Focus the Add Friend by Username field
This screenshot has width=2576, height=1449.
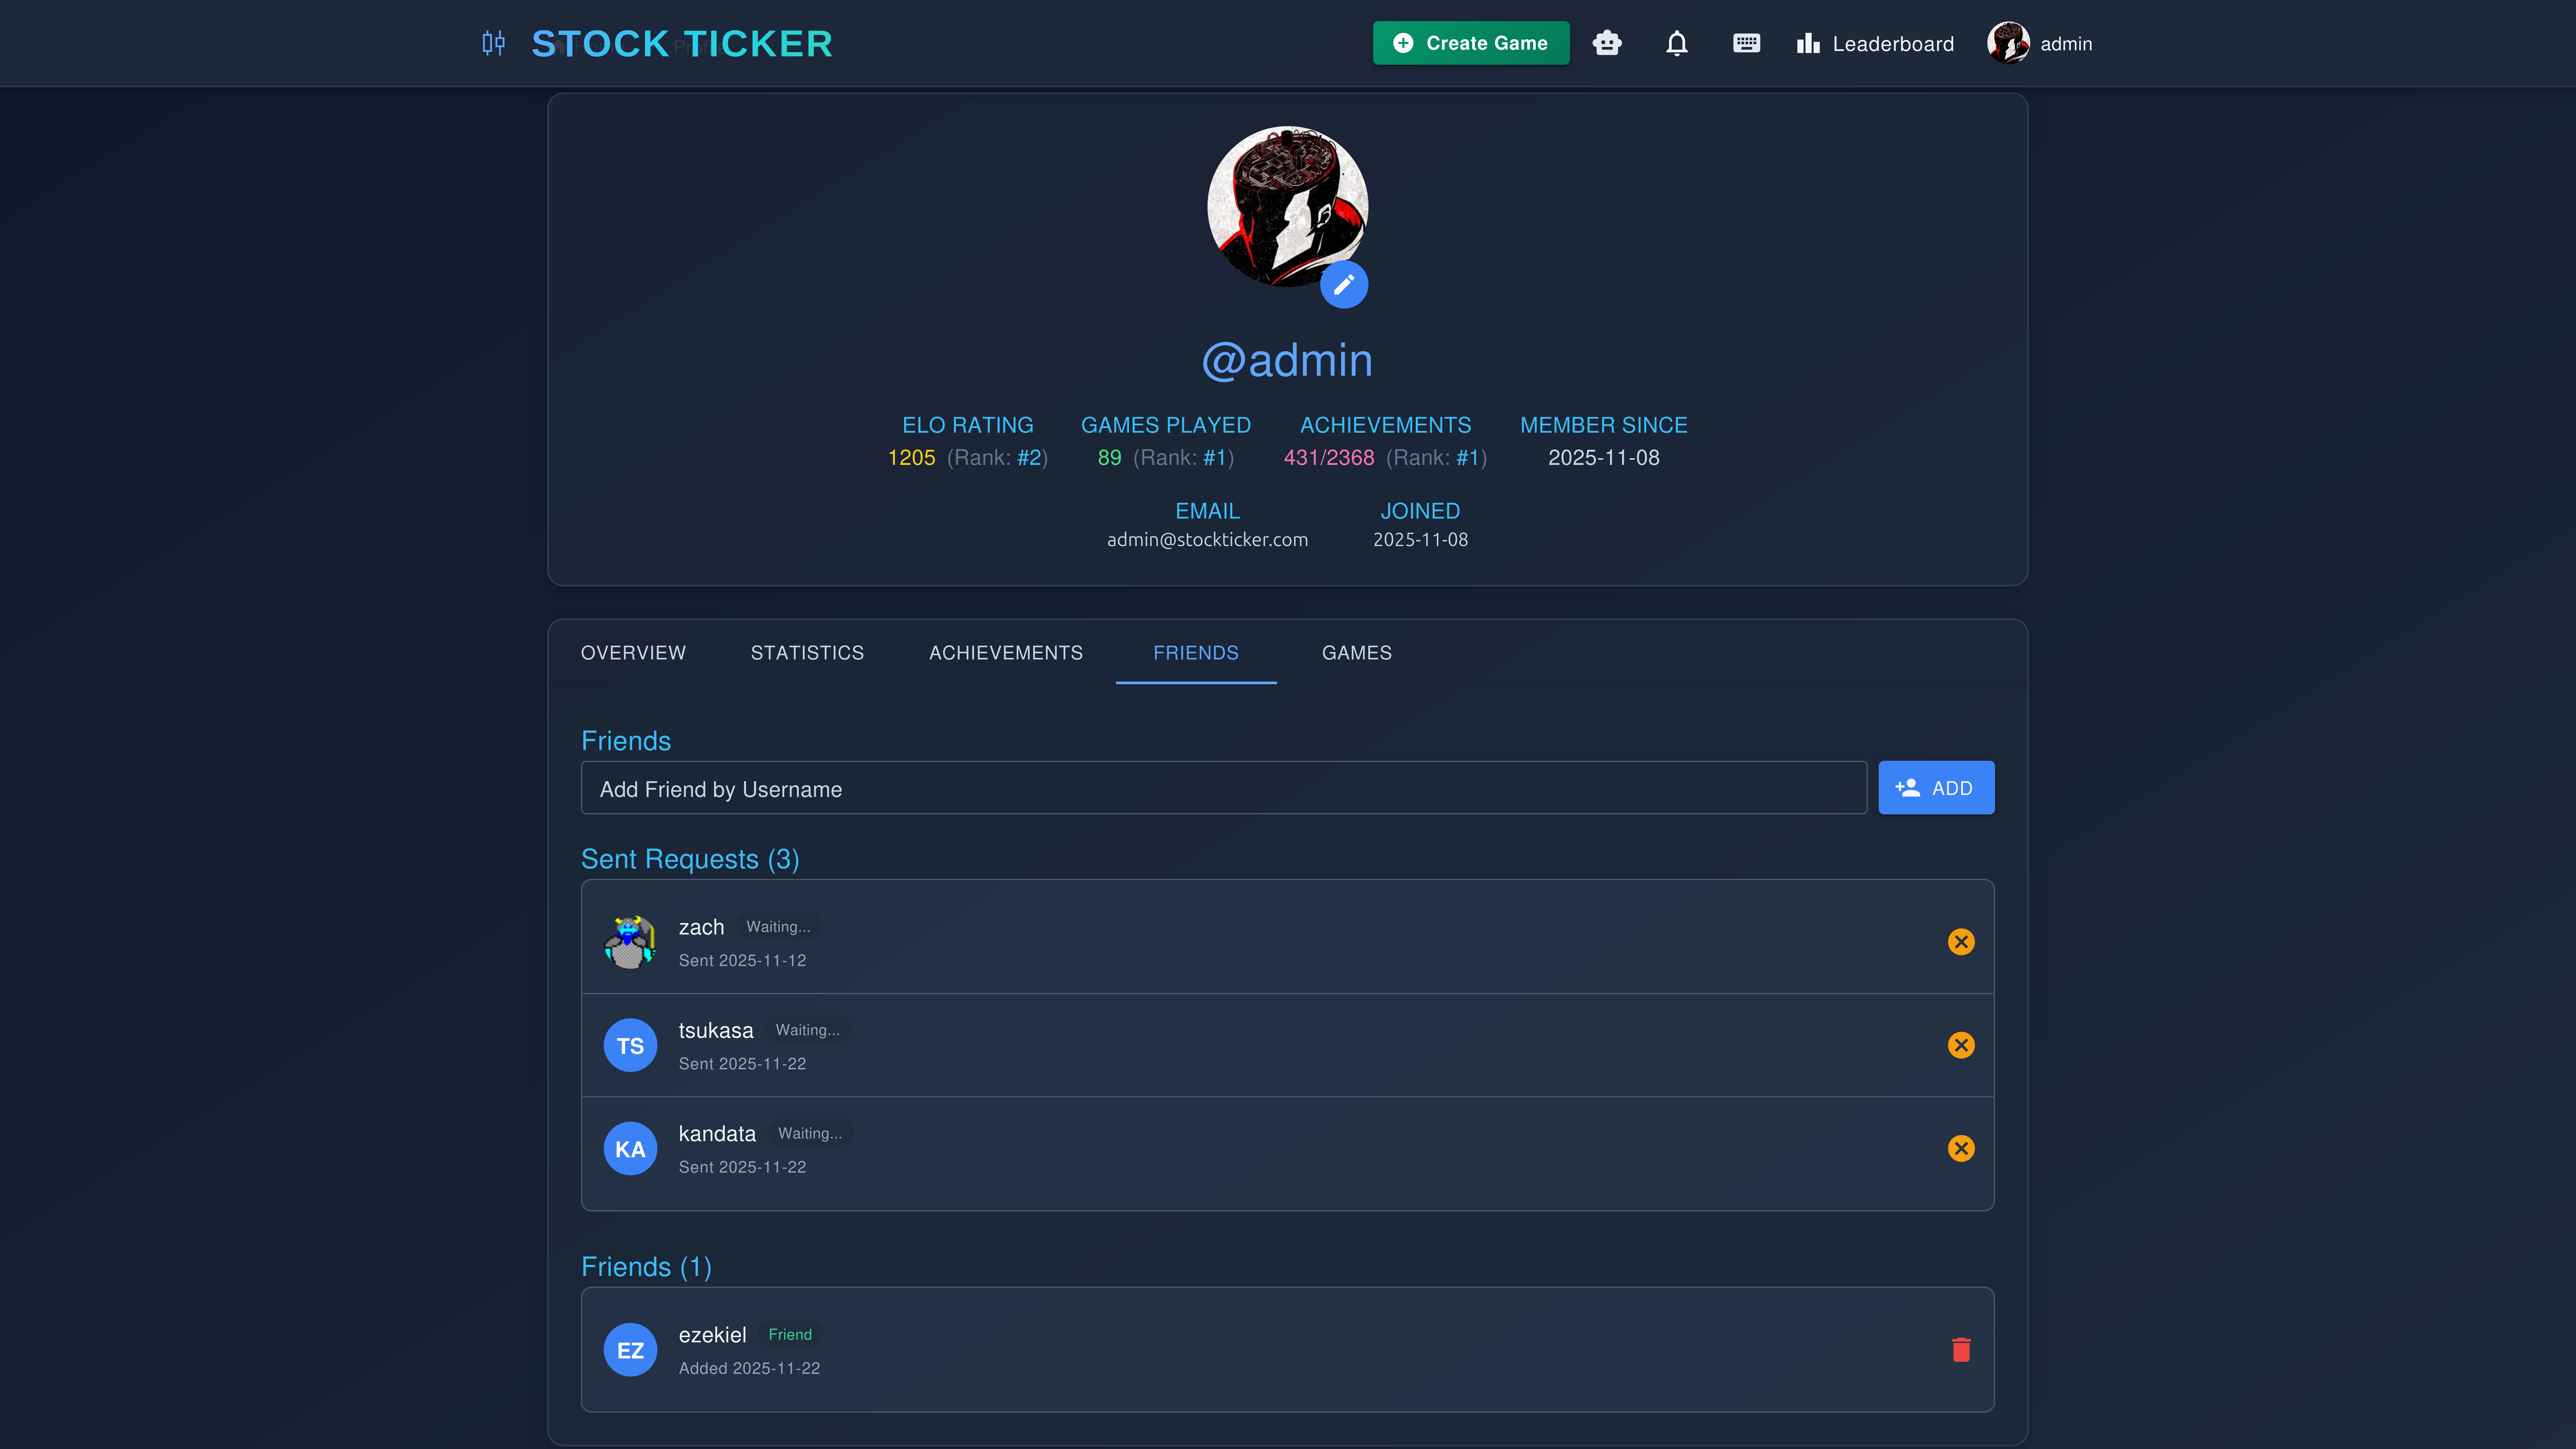click(1224, 788)
